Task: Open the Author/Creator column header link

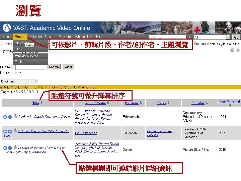Action: (x=95, y=103)
